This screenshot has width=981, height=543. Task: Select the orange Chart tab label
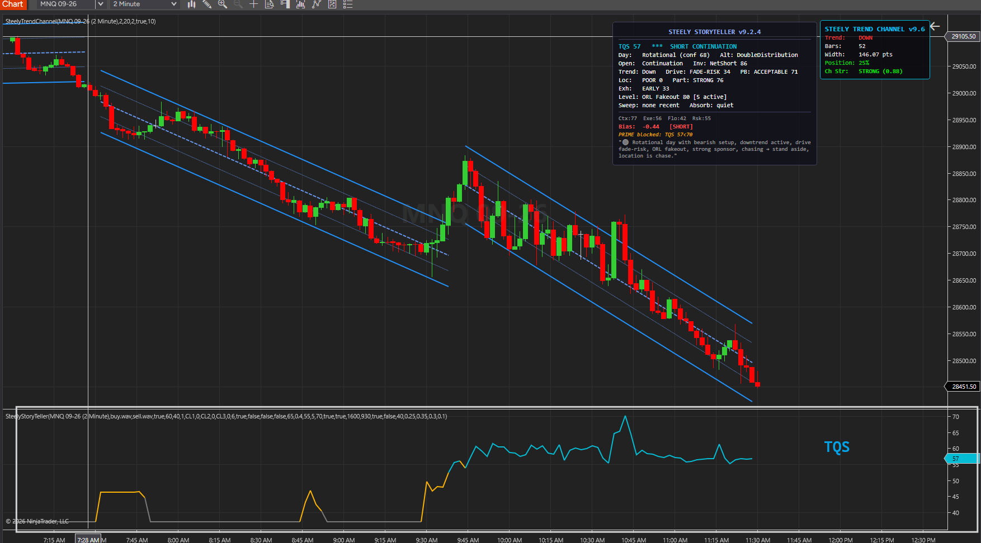click(13, 4)
